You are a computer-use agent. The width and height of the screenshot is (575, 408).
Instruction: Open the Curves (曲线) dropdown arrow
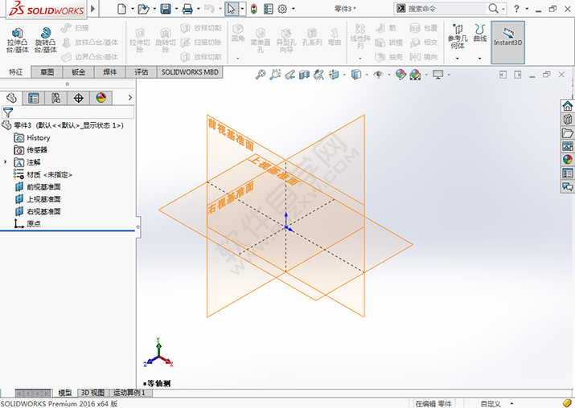[x=480, y=58]
